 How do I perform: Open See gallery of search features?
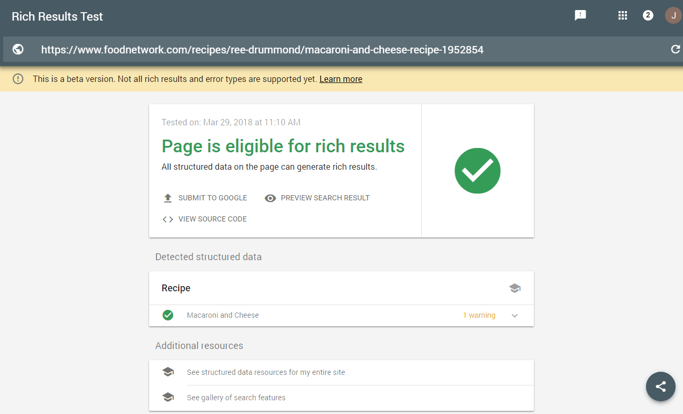tap(236, 398)
